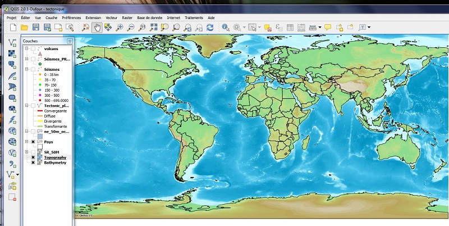
Task: Select the Pan Map hand tool
Action: pyautogui.click(x=97, y=27)
